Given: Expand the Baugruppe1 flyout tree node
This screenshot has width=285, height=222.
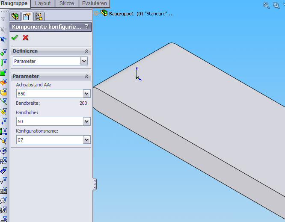Looking at the screenshot, I should (96, 13).
